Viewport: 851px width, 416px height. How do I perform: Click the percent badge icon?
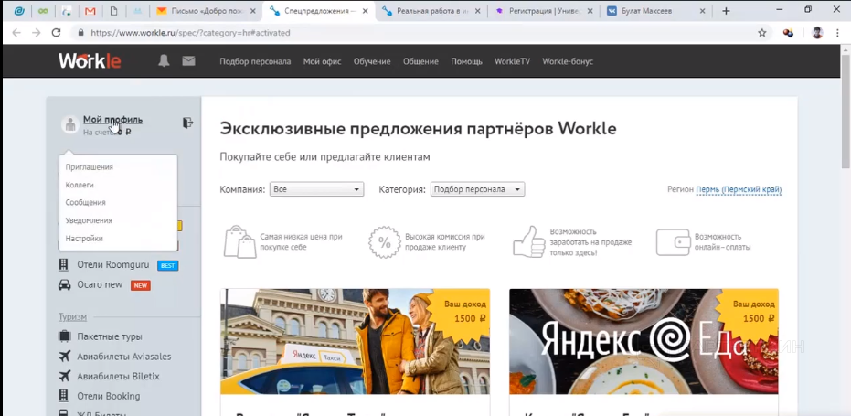click(x=385, y=241)
